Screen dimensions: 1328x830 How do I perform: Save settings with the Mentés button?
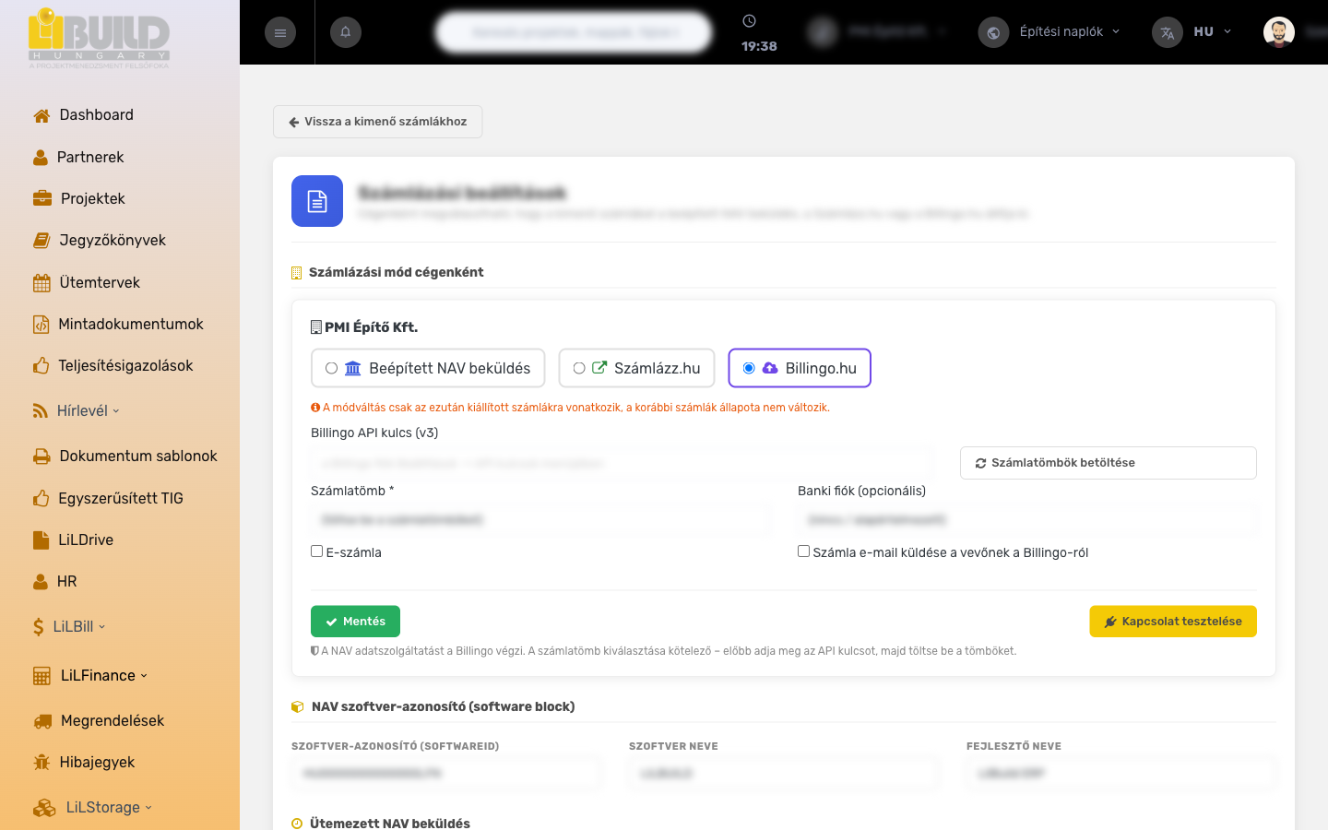[355, 622]
